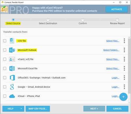This screenshot has width=131, height=114.
Task: Click the Microsoft Excel file label
Action: coord(28,69)
